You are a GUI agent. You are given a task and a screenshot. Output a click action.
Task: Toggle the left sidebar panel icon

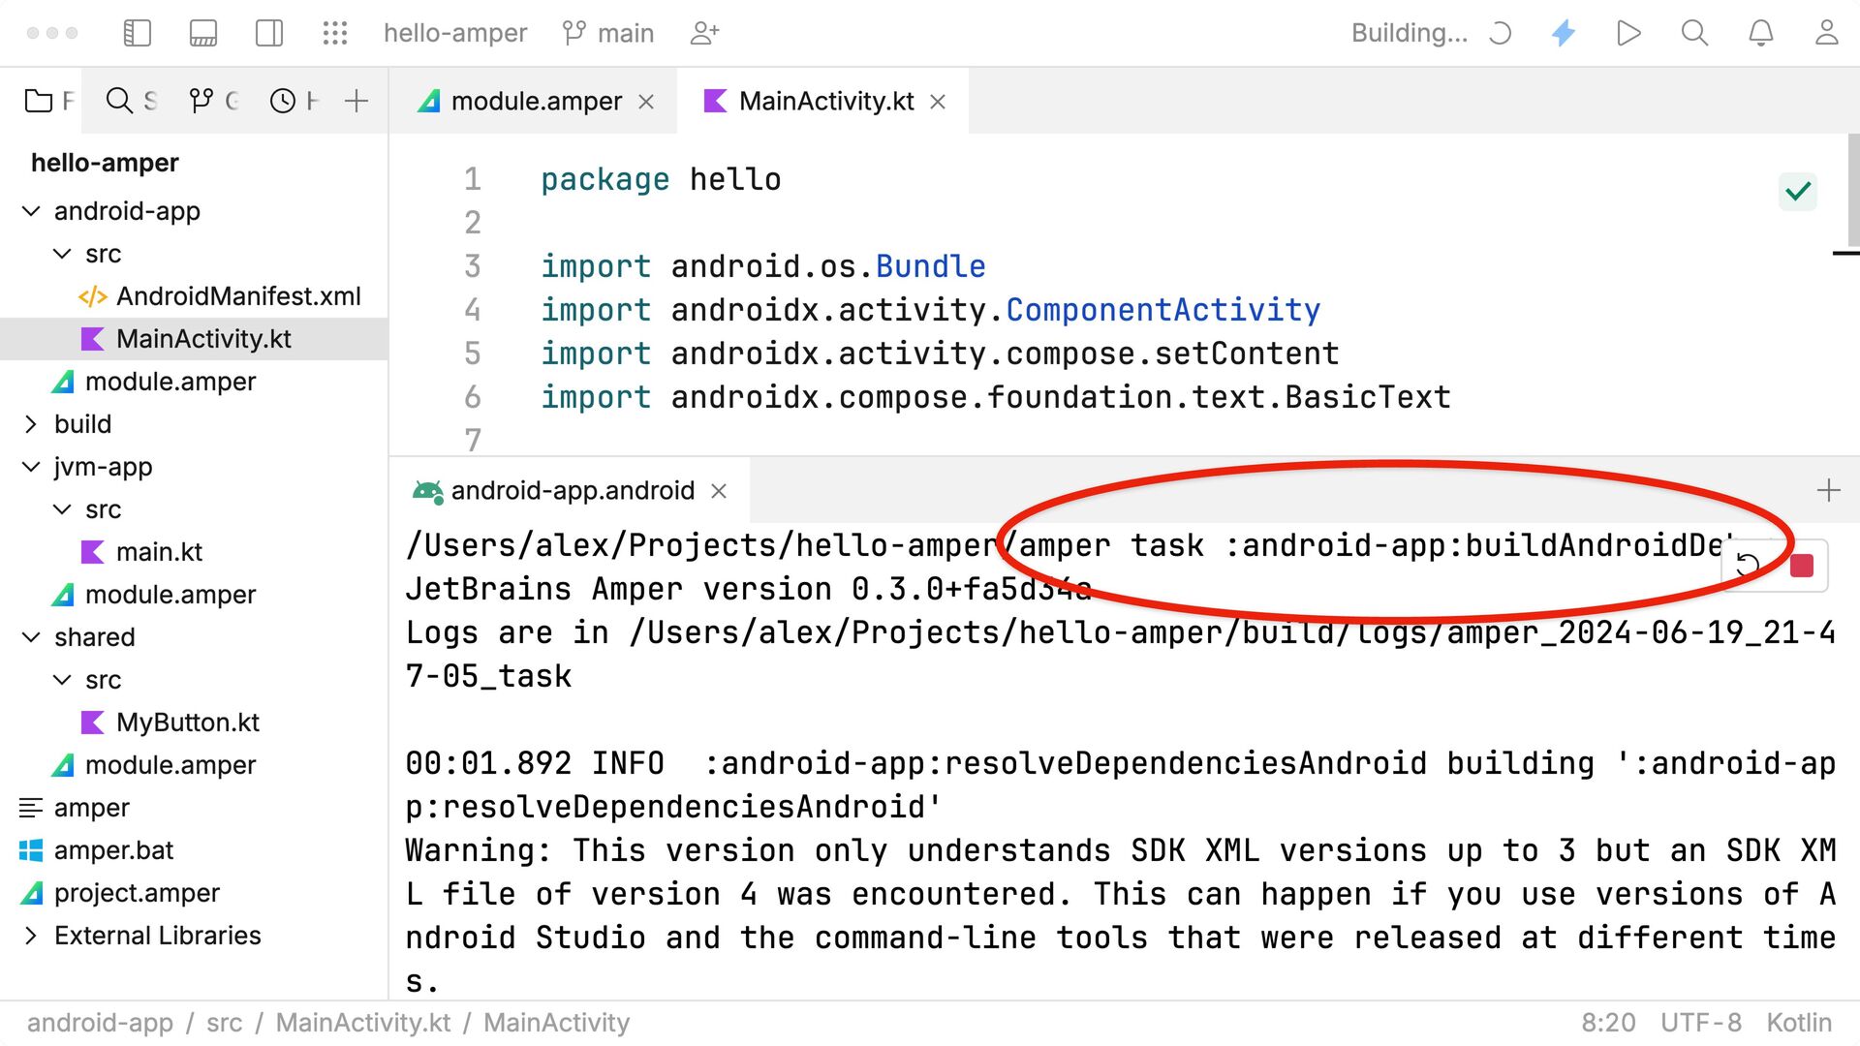point(138,33)
